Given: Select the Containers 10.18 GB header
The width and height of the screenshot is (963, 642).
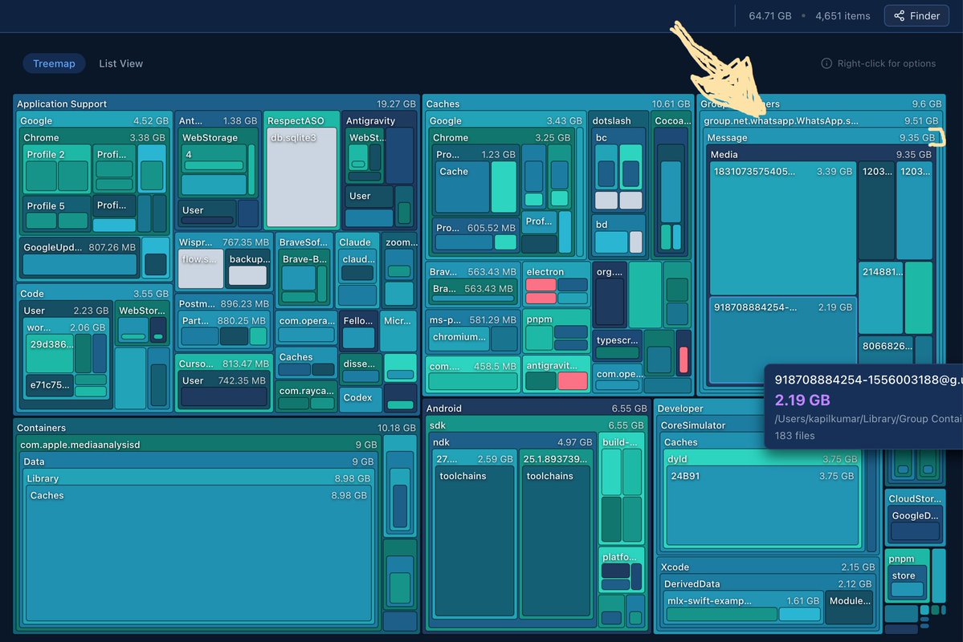Looking at the screenshot, I should pyautogui.click(x=216, y=428).
